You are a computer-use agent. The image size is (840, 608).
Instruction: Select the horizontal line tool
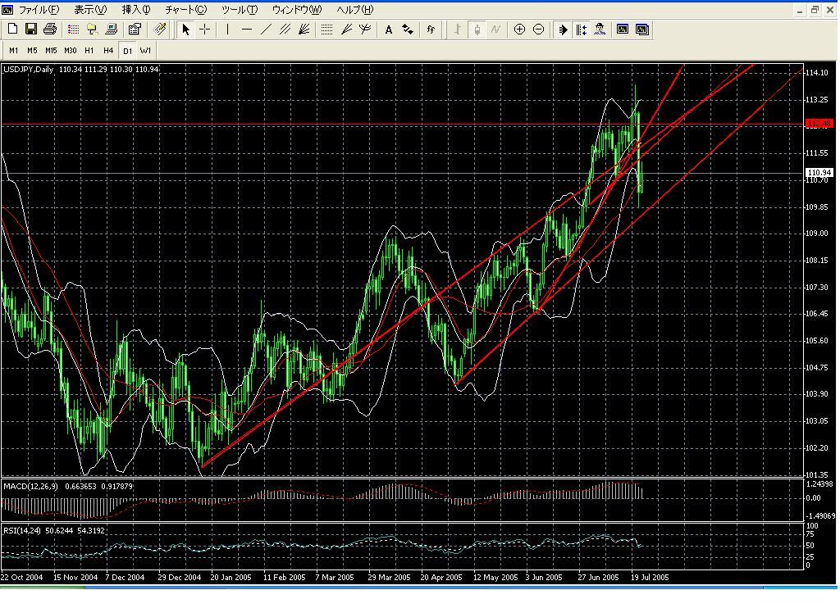tap(246, 29)
